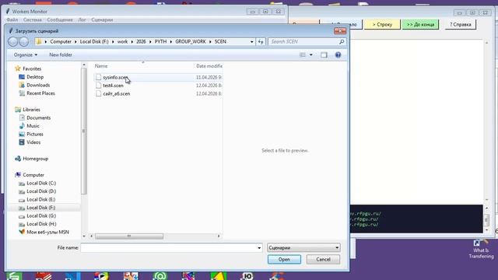
Task: Open the Сценарии file type dropdown
Action: coord(303,247)
